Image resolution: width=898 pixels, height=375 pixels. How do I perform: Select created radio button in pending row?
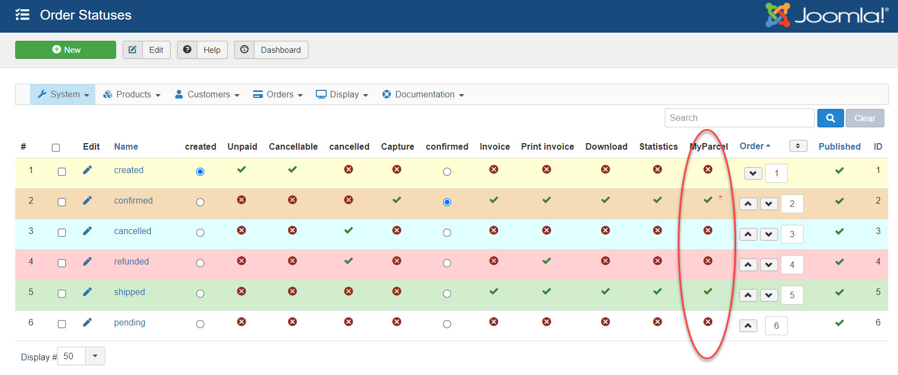click(x=201, y=324)
